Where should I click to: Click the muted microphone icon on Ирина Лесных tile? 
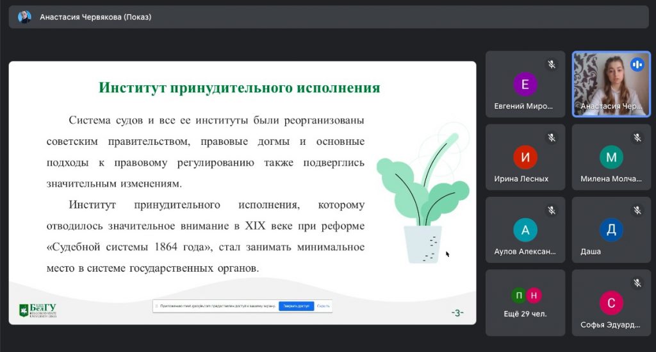click(x=552, y=138)
